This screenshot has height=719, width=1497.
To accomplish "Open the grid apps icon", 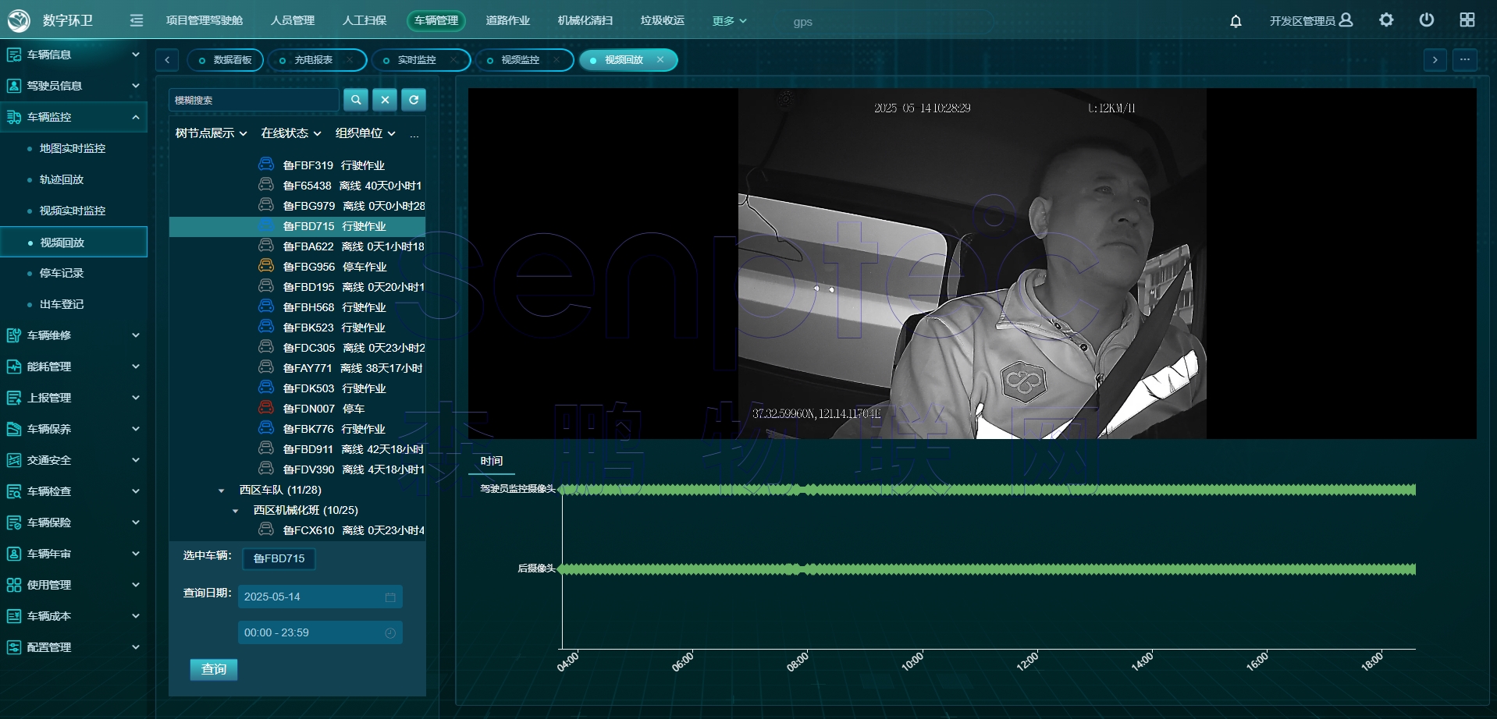I will pyautogui.click(x=1467, y=20).
